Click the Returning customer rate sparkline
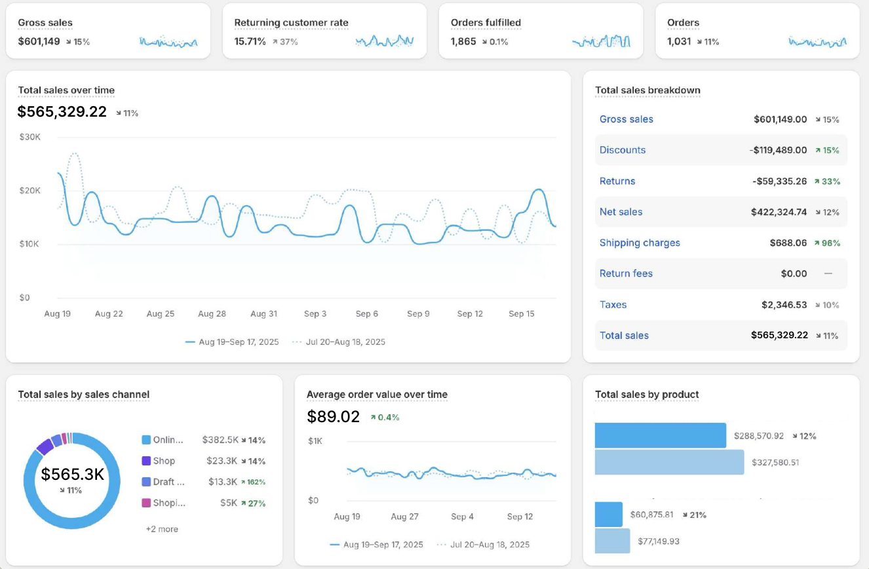 385,41
